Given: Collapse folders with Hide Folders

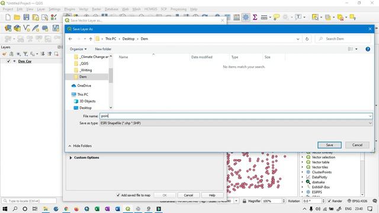Looking at the screenshot, I should tap(80, 146).
